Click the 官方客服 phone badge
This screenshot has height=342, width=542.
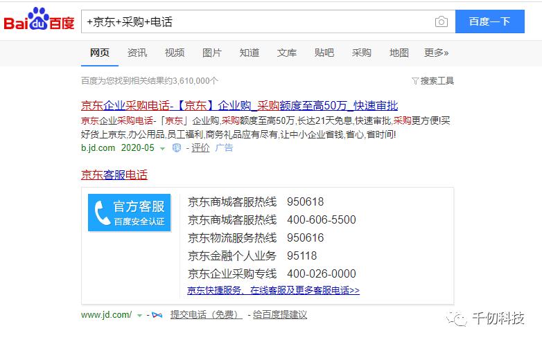pyautogui.click(x=130, y=213)
